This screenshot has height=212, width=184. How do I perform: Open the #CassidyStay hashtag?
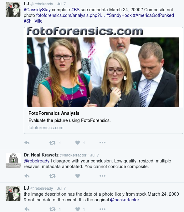coord(37,10)
